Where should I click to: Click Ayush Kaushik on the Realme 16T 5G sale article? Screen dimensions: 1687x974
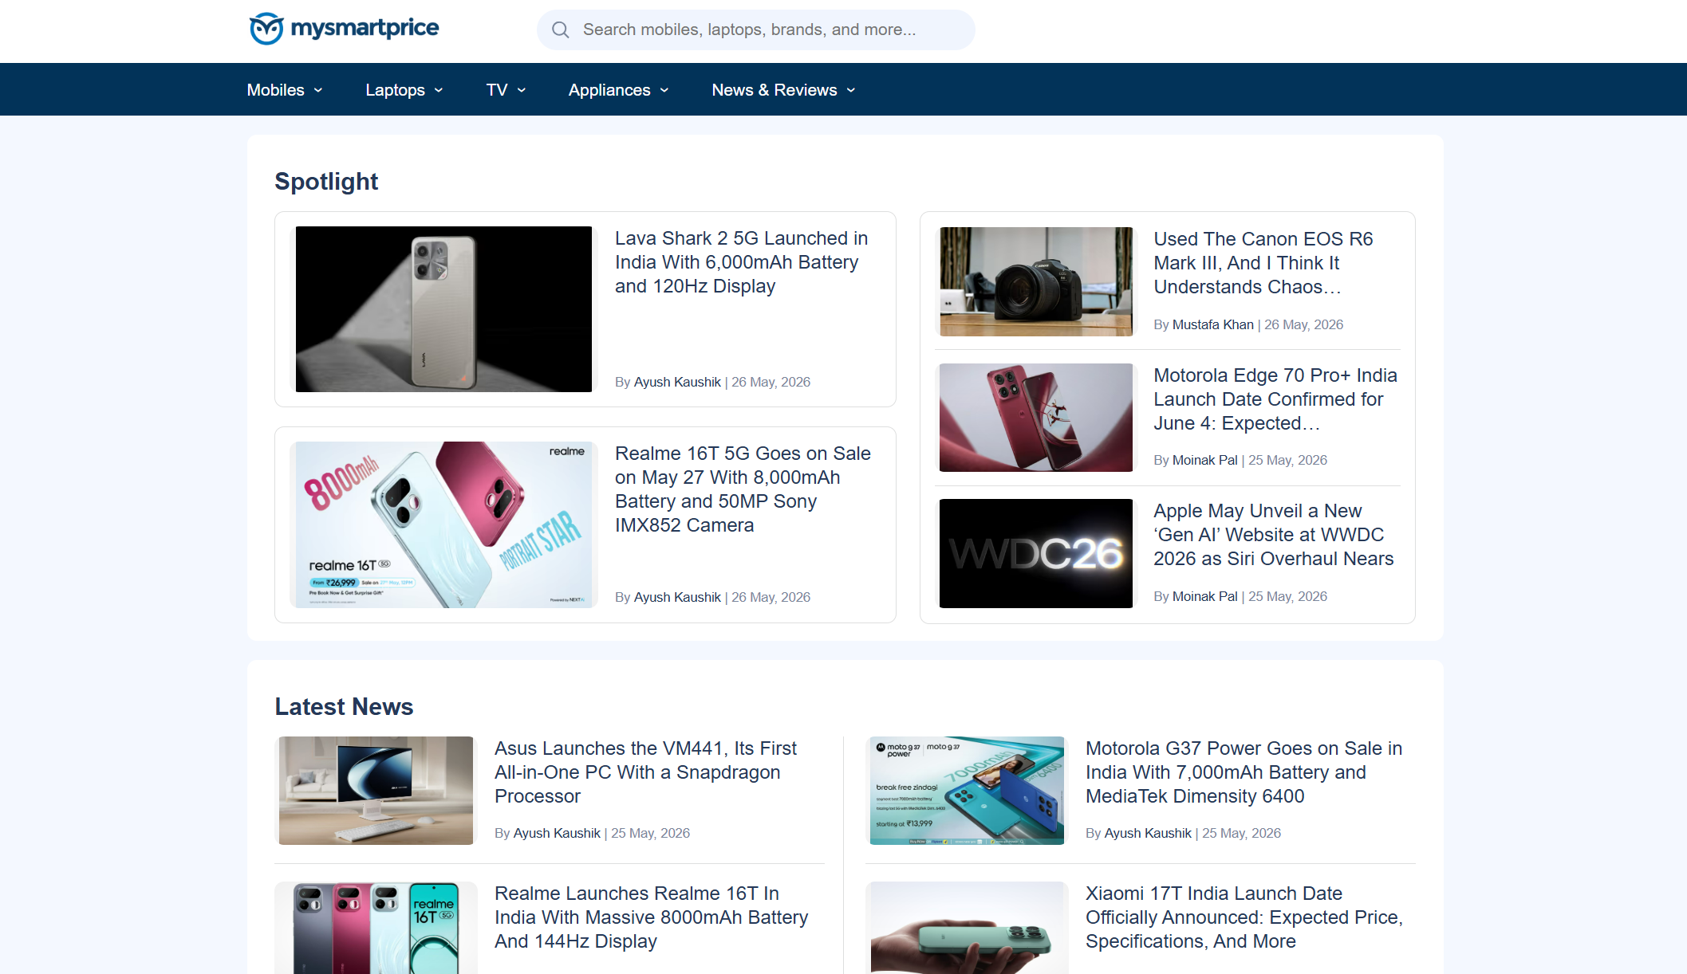tap(677, 597)
